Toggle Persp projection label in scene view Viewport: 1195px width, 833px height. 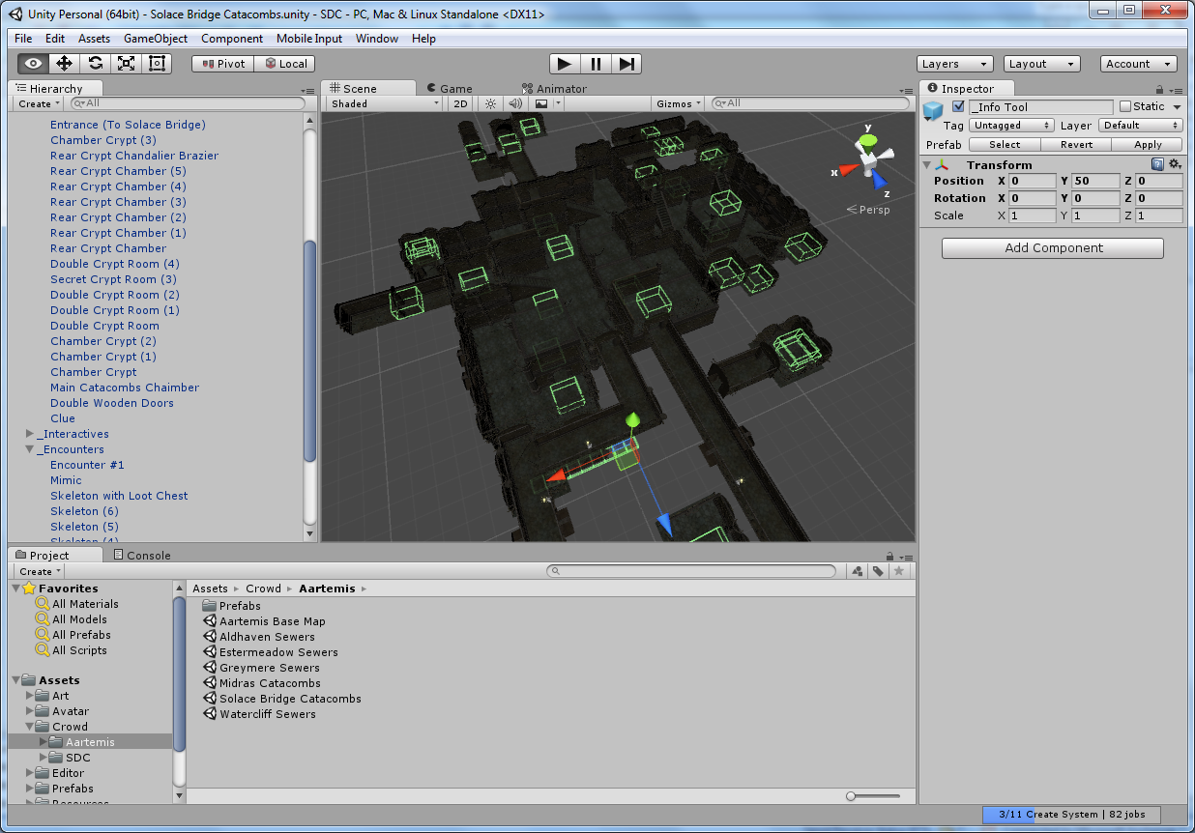click(868, 210)
